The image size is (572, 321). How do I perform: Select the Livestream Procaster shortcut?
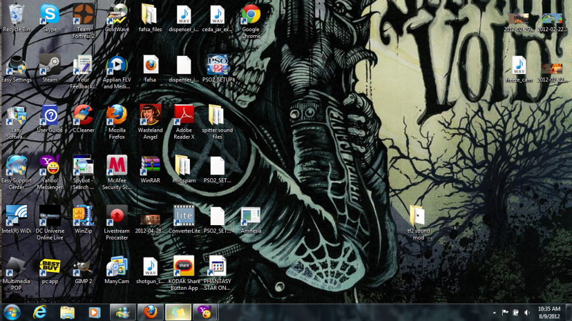117,222
